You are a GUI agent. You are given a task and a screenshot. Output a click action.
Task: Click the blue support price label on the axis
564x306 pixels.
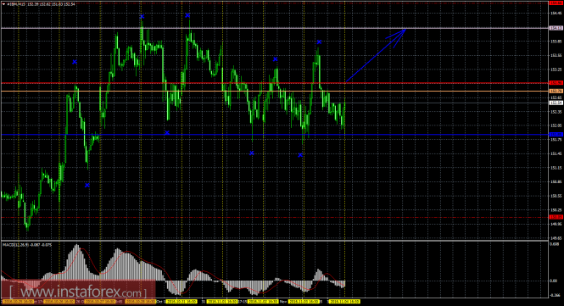[556, 135]
